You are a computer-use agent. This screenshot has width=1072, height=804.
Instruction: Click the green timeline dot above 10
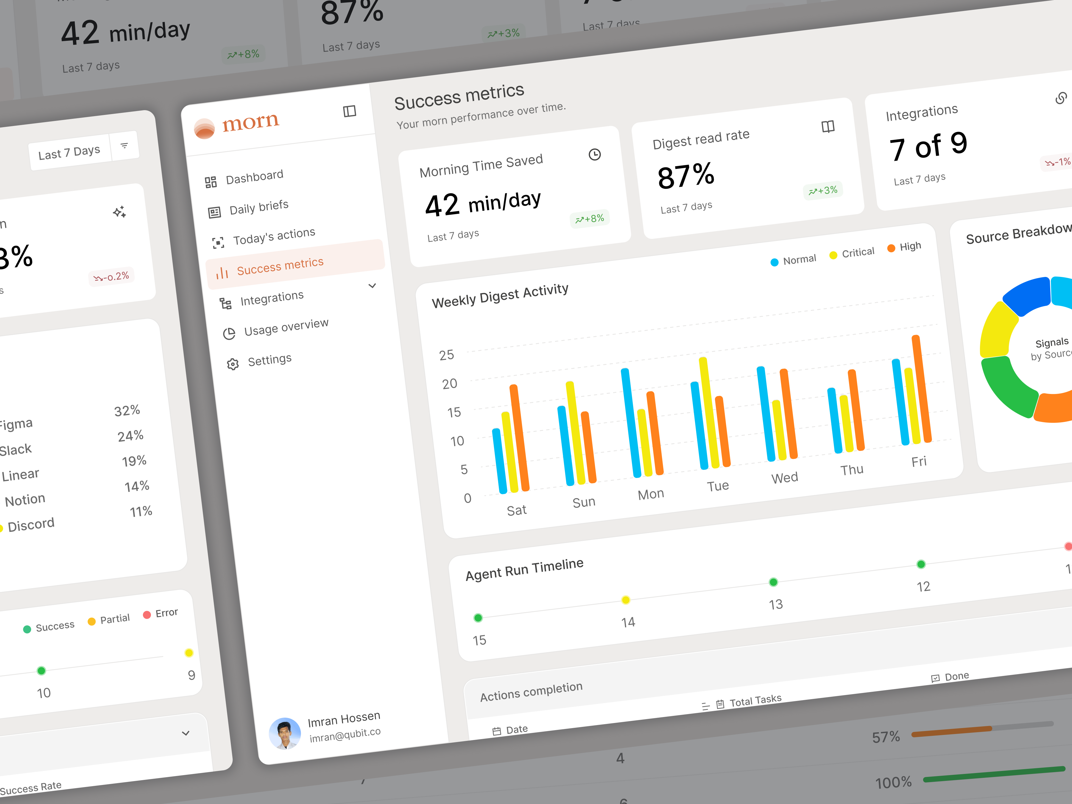tap(41, 671)
